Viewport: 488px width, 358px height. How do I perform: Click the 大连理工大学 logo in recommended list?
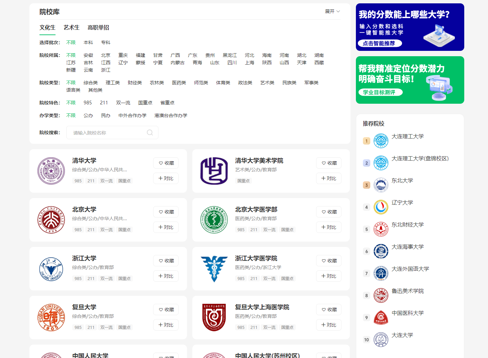click(381, 141)
